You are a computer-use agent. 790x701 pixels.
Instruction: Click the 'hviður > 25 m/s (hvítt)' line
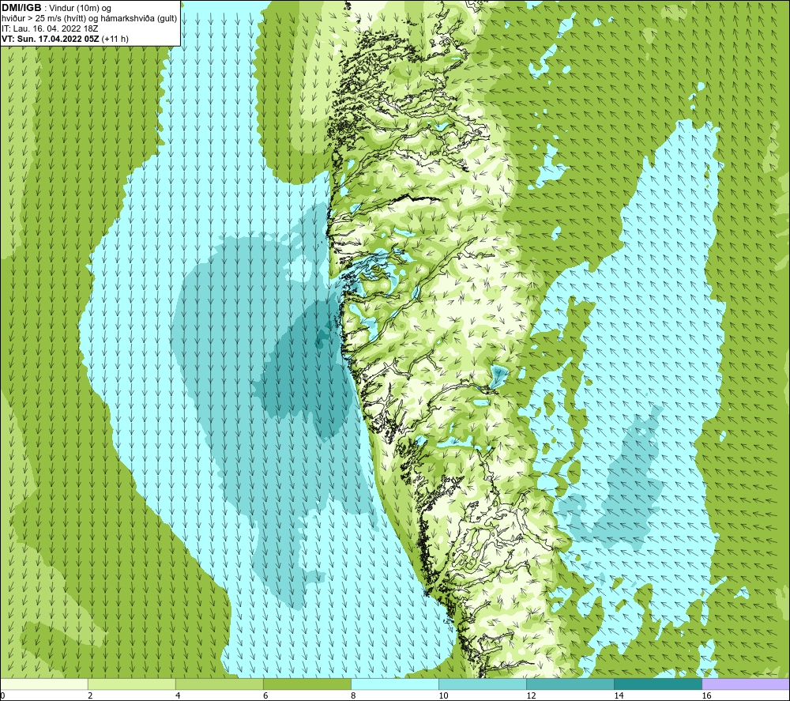43,19
